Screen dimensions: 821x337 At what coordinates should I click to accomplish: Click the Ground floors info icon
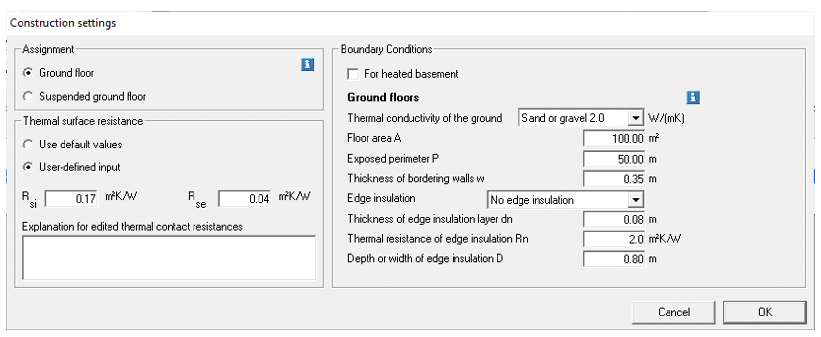[x=694, y=98]
